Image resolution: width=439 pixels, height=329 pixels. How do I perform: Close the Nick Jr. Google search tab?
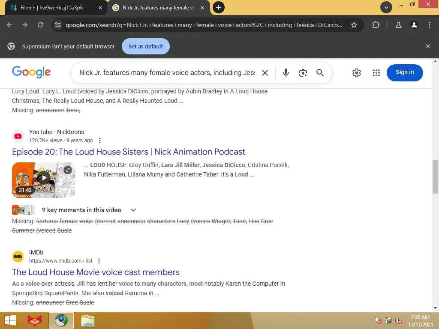click(x=202, y=8)
